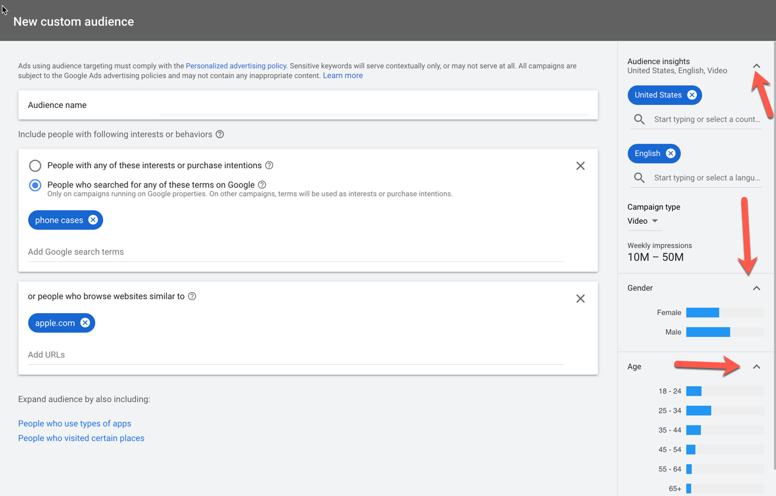
Task: Collapse the Gender section
Action: 756,288
